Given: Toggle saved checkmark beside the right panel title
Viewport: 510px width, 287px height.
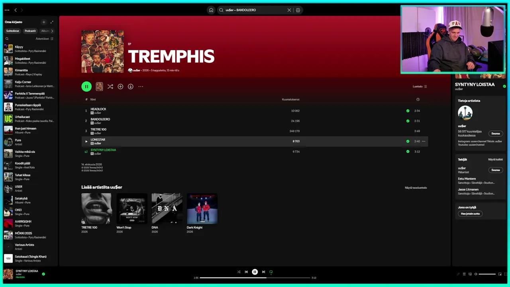Looking at the screenshot, I should (x=504, y=86).
